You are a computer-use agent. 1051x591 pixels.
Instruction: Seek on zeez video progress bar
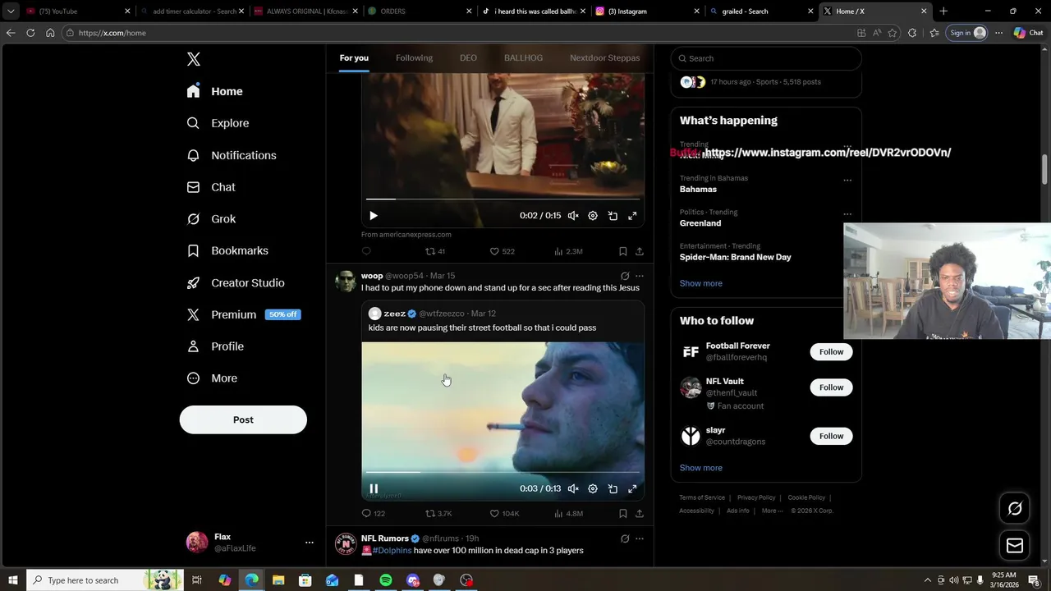click(503, 472)
